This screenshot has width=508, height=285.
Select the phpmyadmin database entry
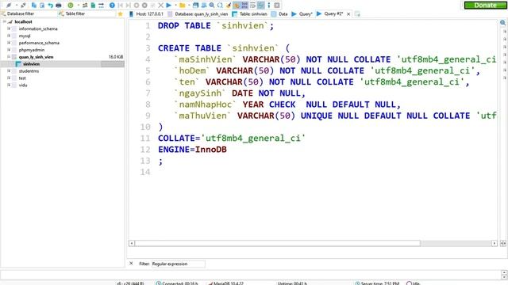coord(32,50)
